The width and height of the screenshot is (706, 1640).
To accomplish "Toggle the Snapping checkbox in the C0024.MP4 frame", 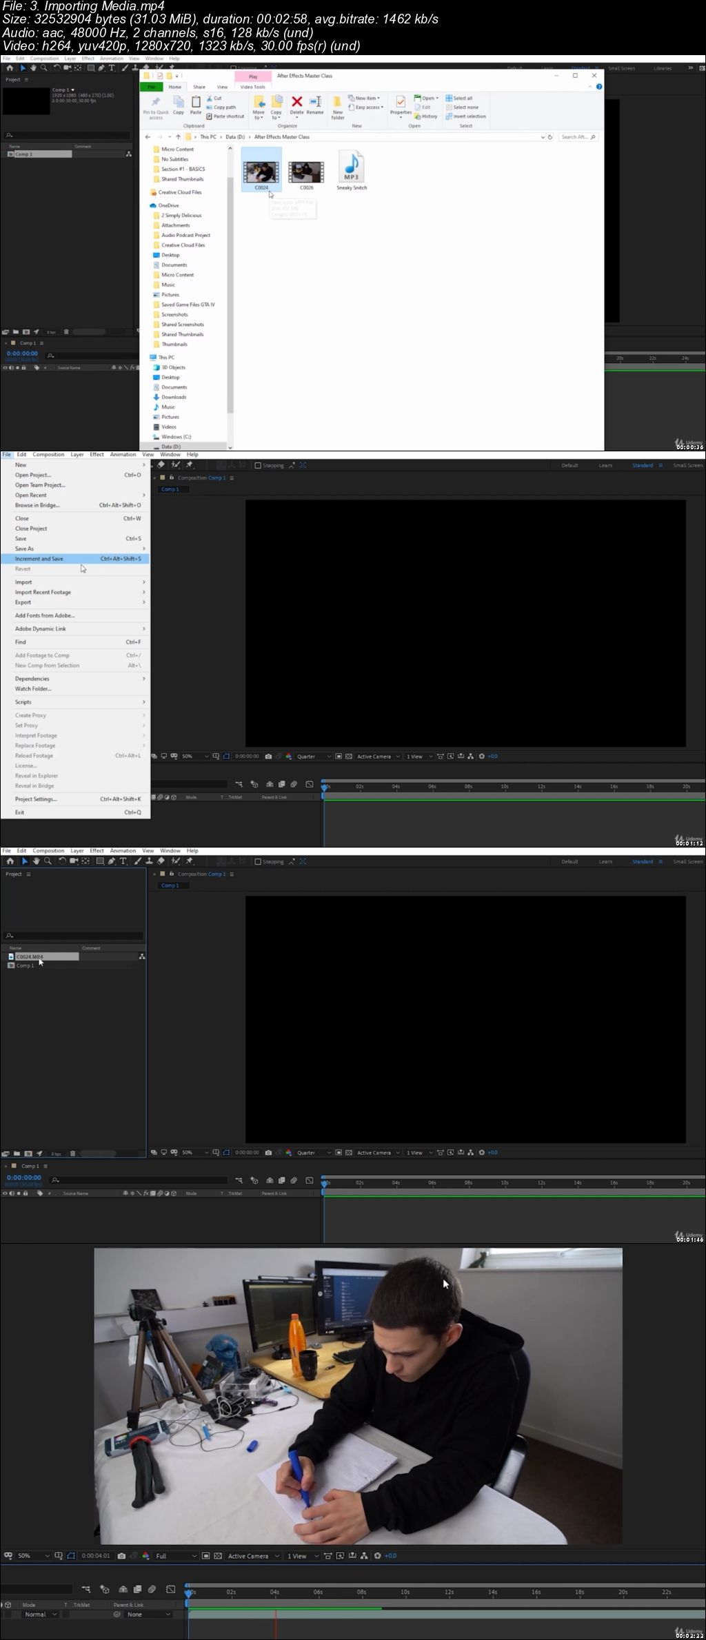I will point(258,861).
